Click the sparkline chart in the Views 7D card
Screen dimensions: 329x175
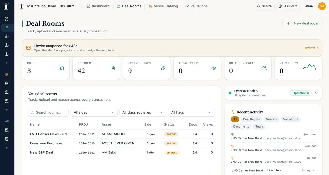309,68
